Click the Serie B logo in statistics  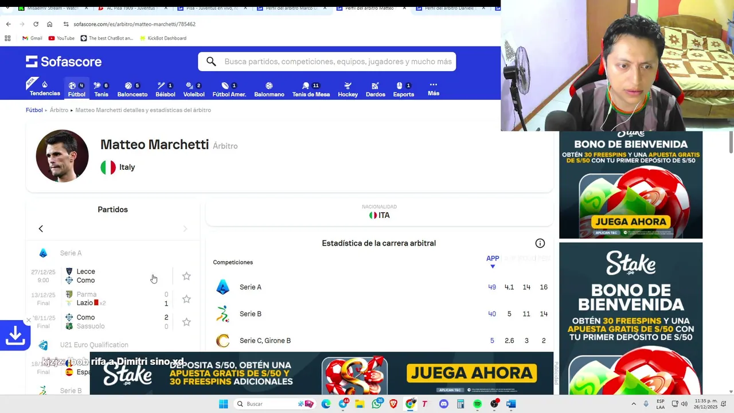coord(223,314)
